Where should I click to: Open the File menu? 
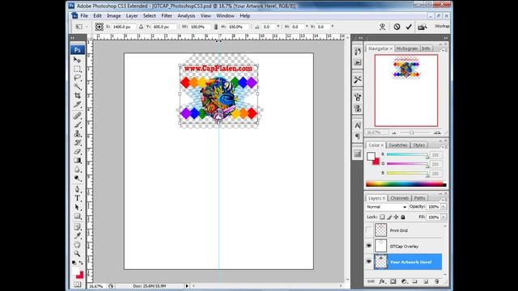pyautogui.click(x=84, y=16)
